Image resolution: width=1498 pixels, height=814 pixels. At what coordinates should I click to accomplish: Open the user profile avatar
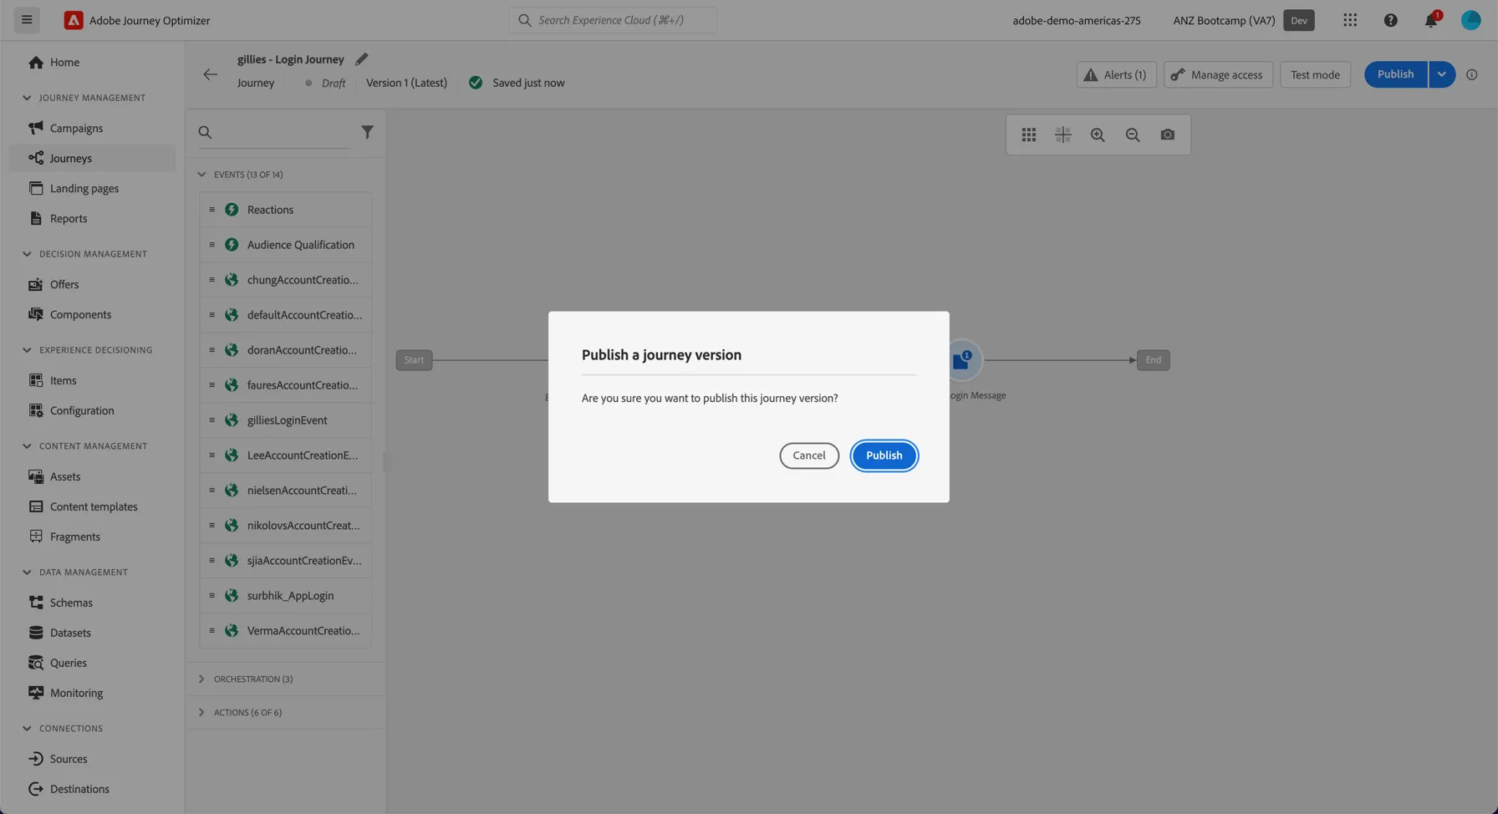coord(1470,20)
